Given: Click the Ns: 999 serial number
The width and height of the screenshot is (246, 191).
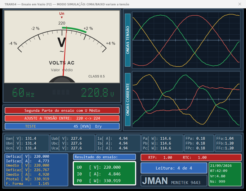Looking at the screenshot, I should click(x=218, y=182).
